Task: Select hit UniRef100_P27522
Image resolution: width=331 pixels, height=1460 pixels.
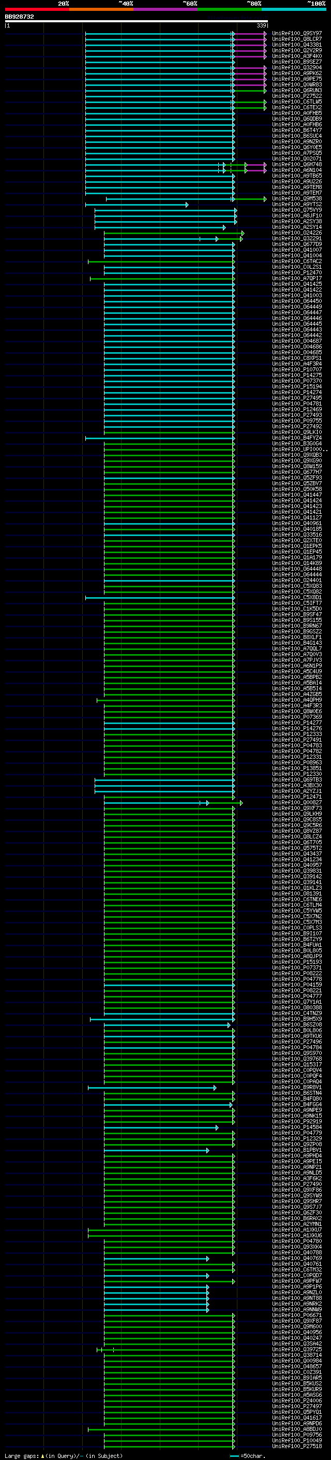Action: tap(297, 96)
